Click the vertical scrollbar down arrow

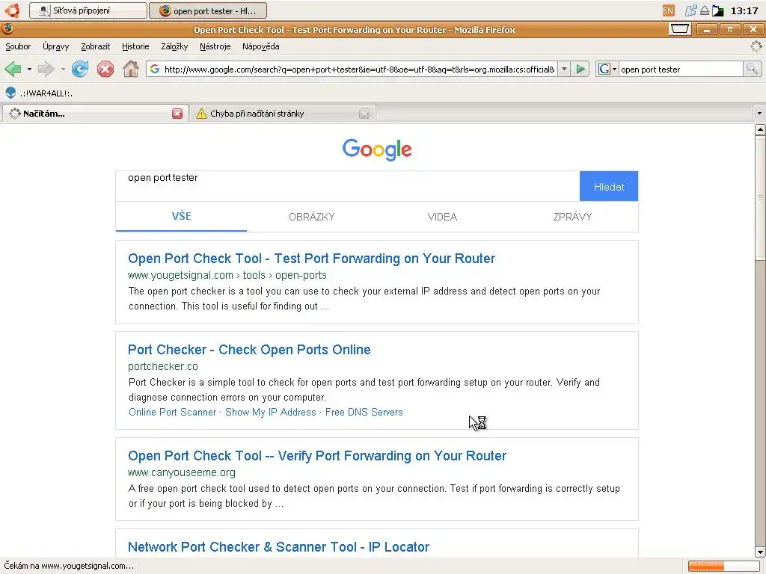pos(760,552)
